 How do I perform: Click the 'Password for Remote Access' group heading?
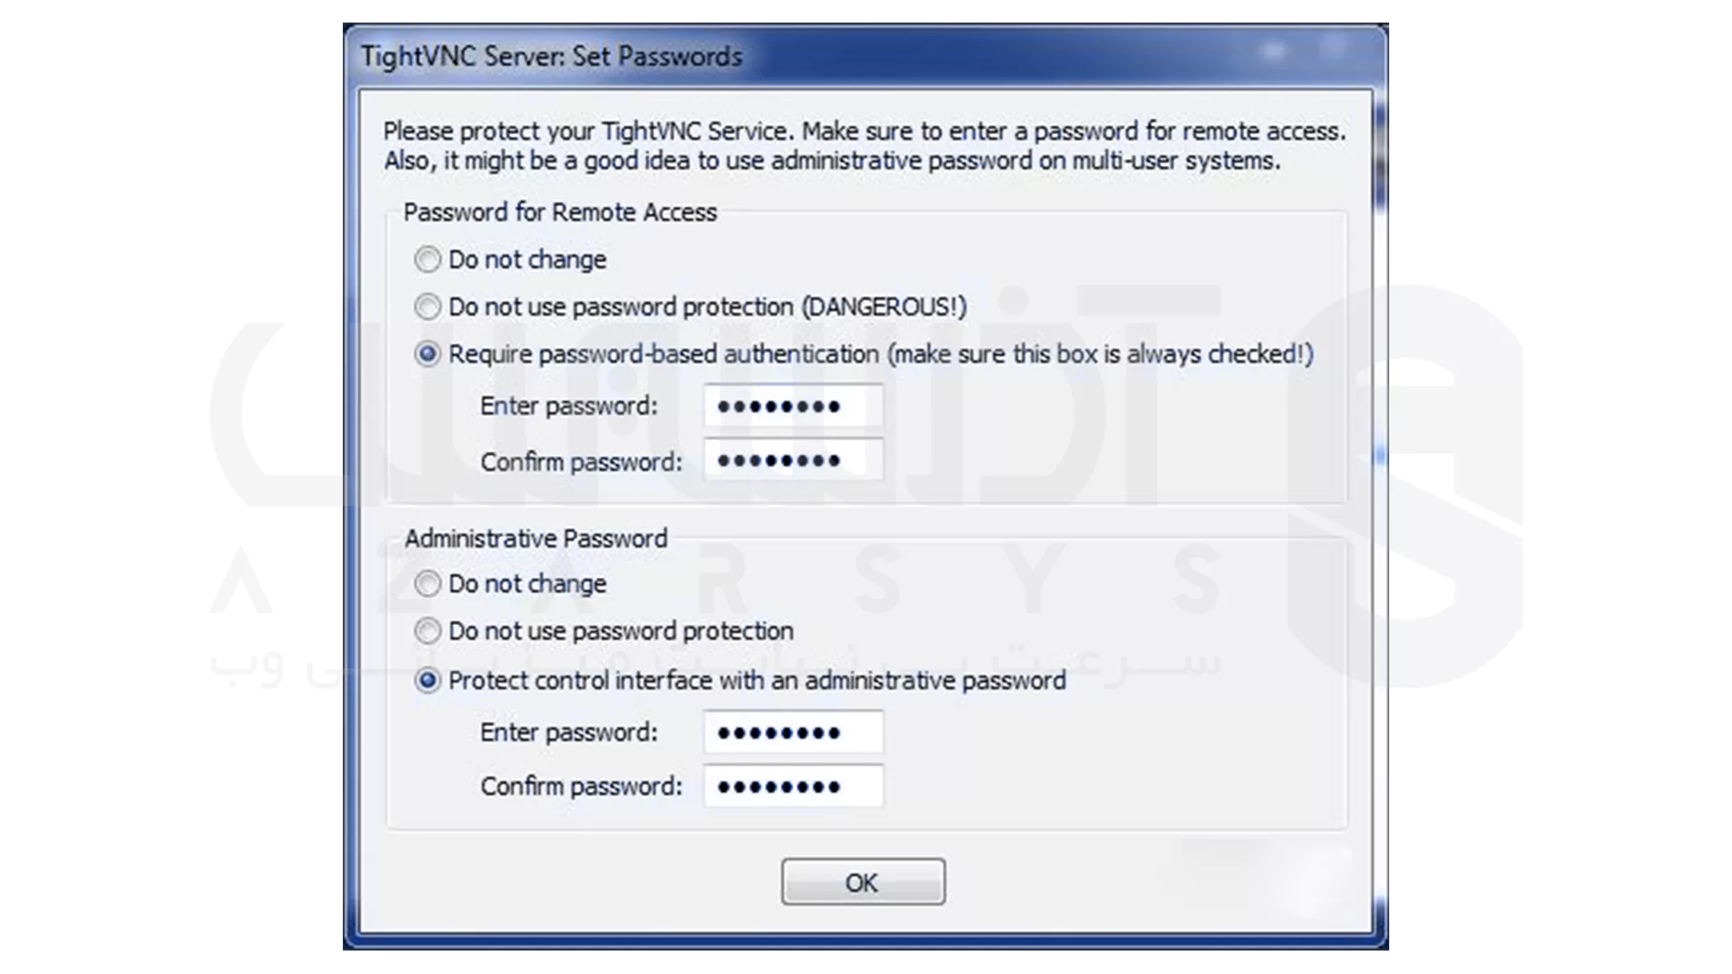coord(559,212)
